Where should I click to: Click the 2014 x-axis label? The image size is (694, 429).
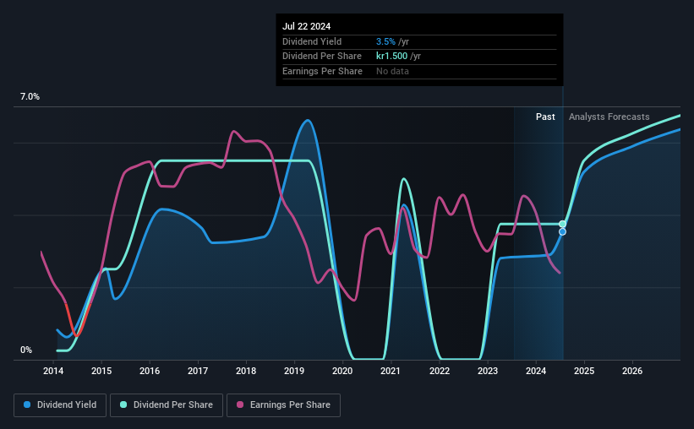[x=53, y=371]
